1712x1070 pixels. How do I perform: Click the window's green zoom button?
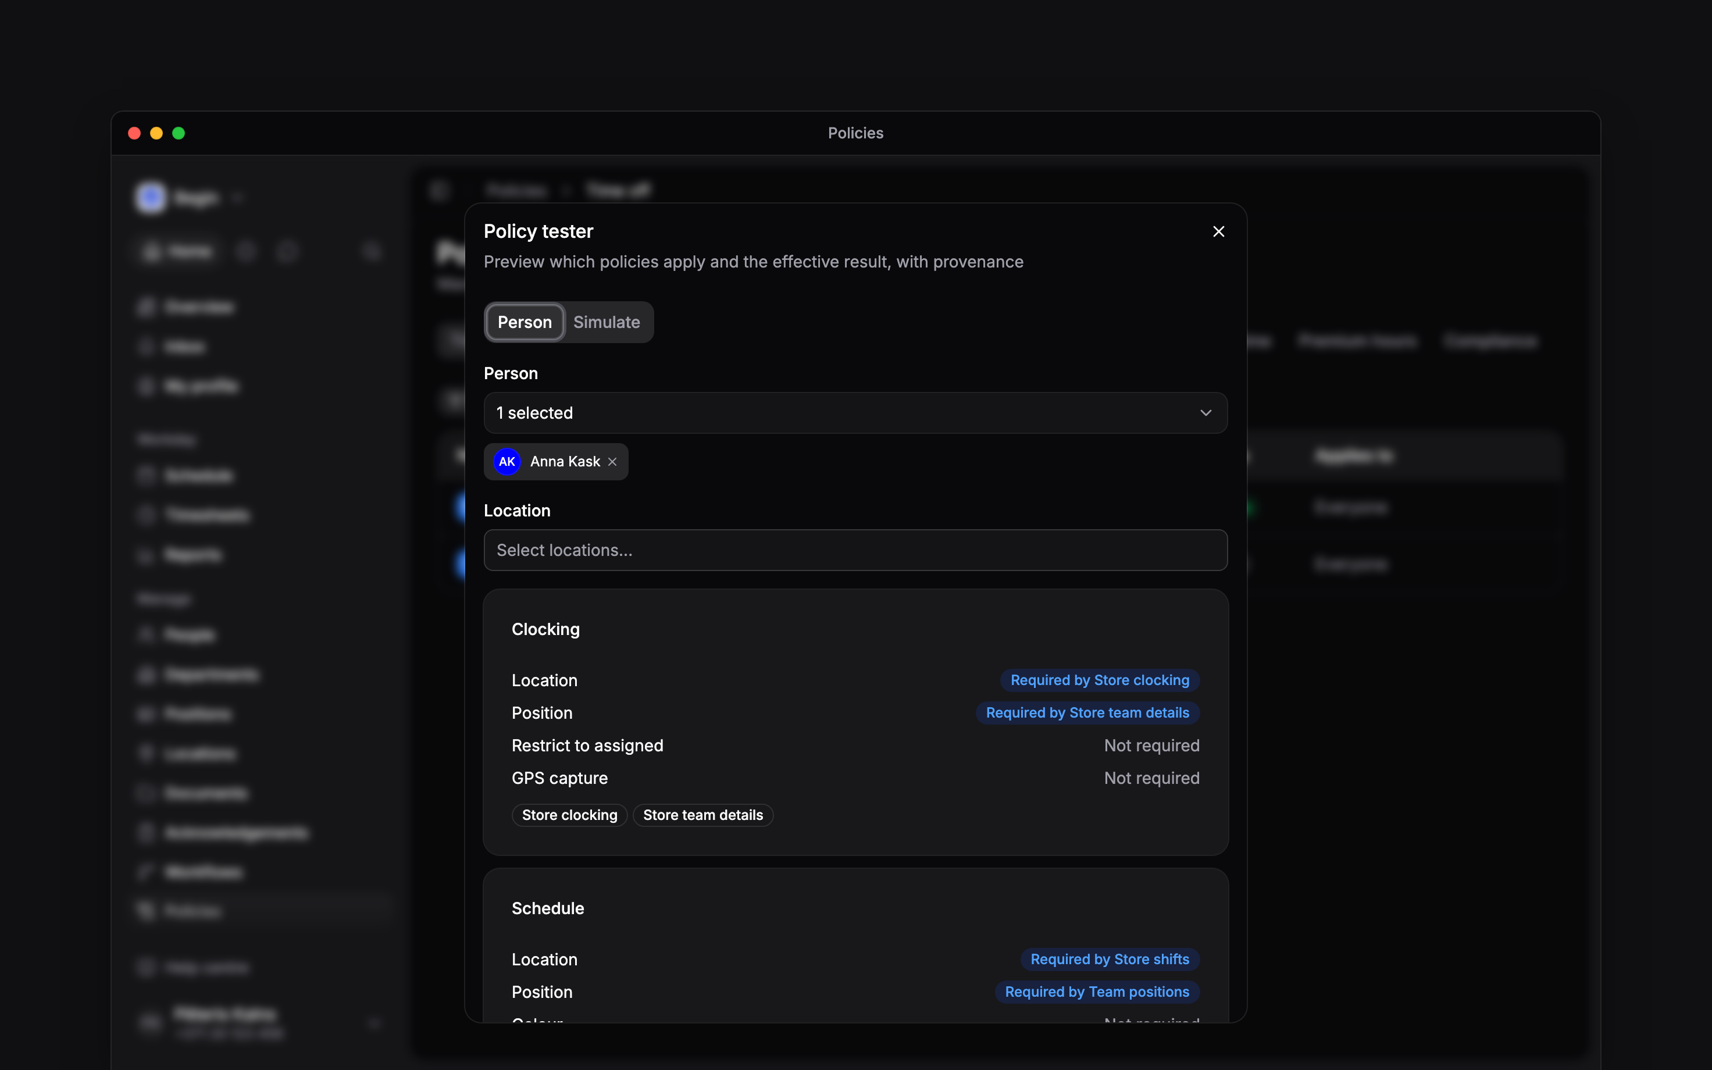point(179,133)
